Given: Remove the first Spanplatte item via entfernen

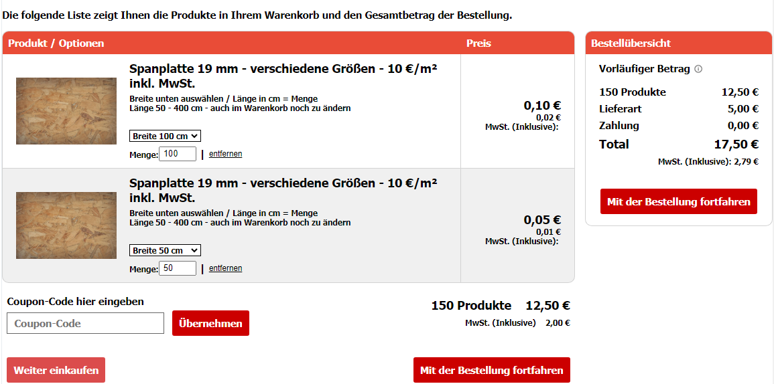Looking at the screenshot, I should click(226, 154).
